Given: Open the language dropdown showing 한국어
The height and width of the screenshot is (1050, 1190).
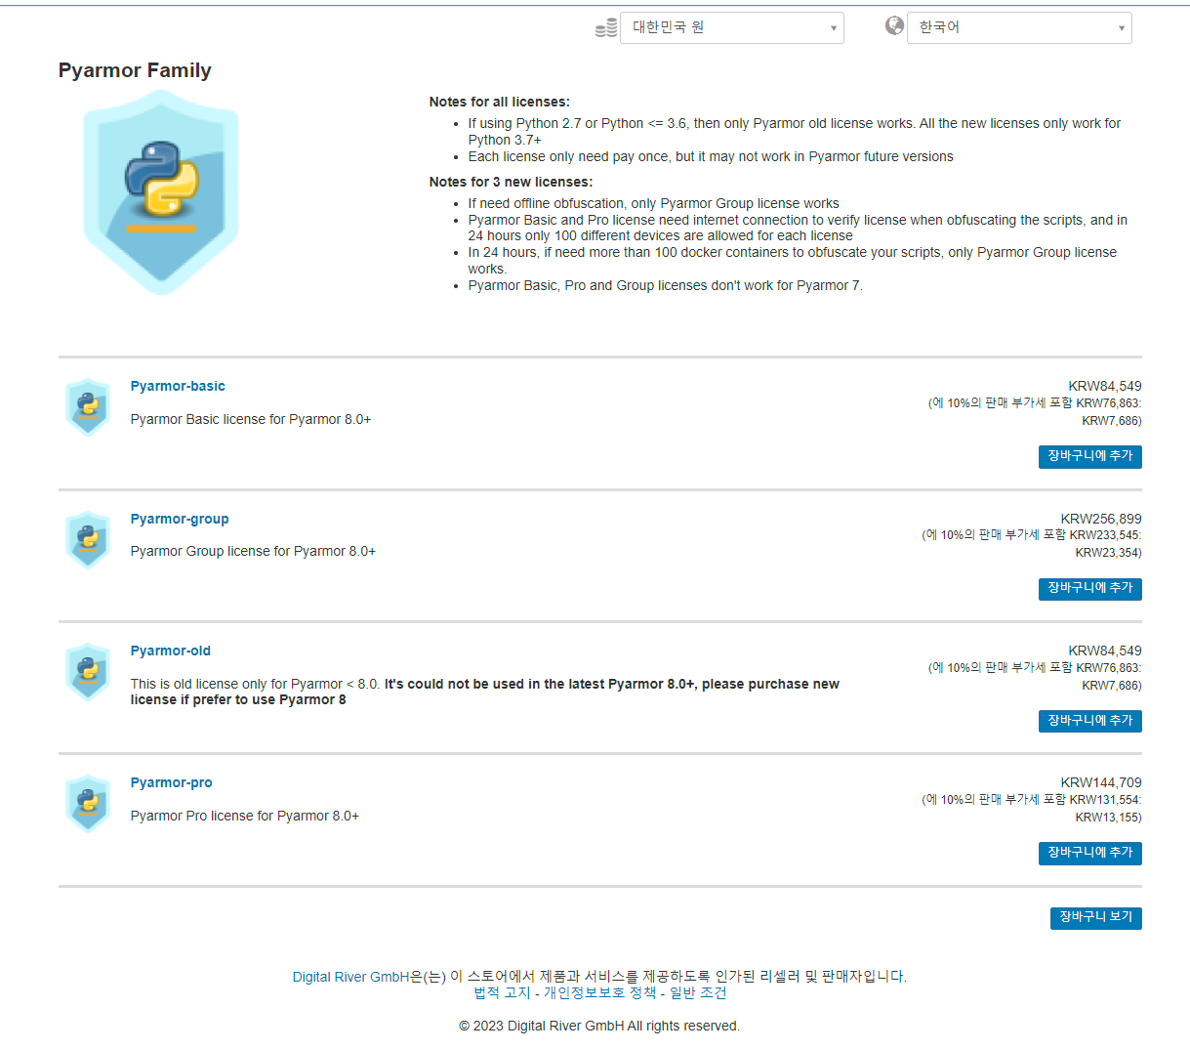Looking at the screenshot, I should click(1019, 27).
